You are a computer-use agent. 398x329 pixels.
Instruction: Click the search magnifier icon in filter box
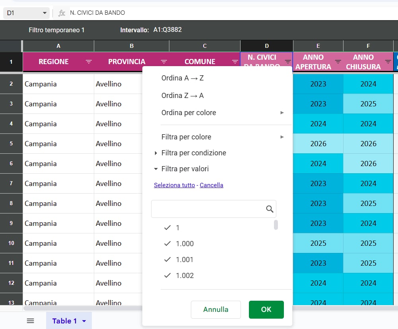[270, 209]
